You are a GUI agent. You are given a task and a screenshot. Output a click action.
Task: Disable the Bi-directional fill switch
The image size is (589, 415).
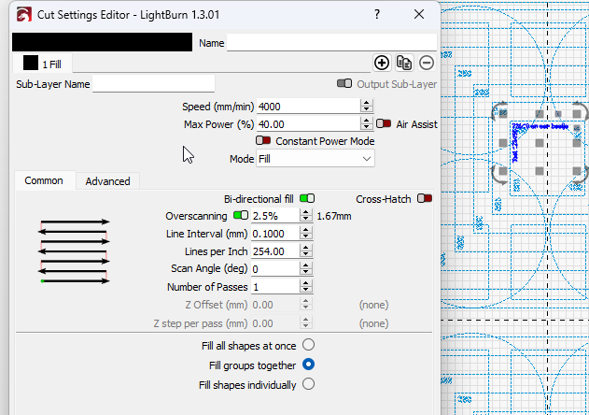307,198
